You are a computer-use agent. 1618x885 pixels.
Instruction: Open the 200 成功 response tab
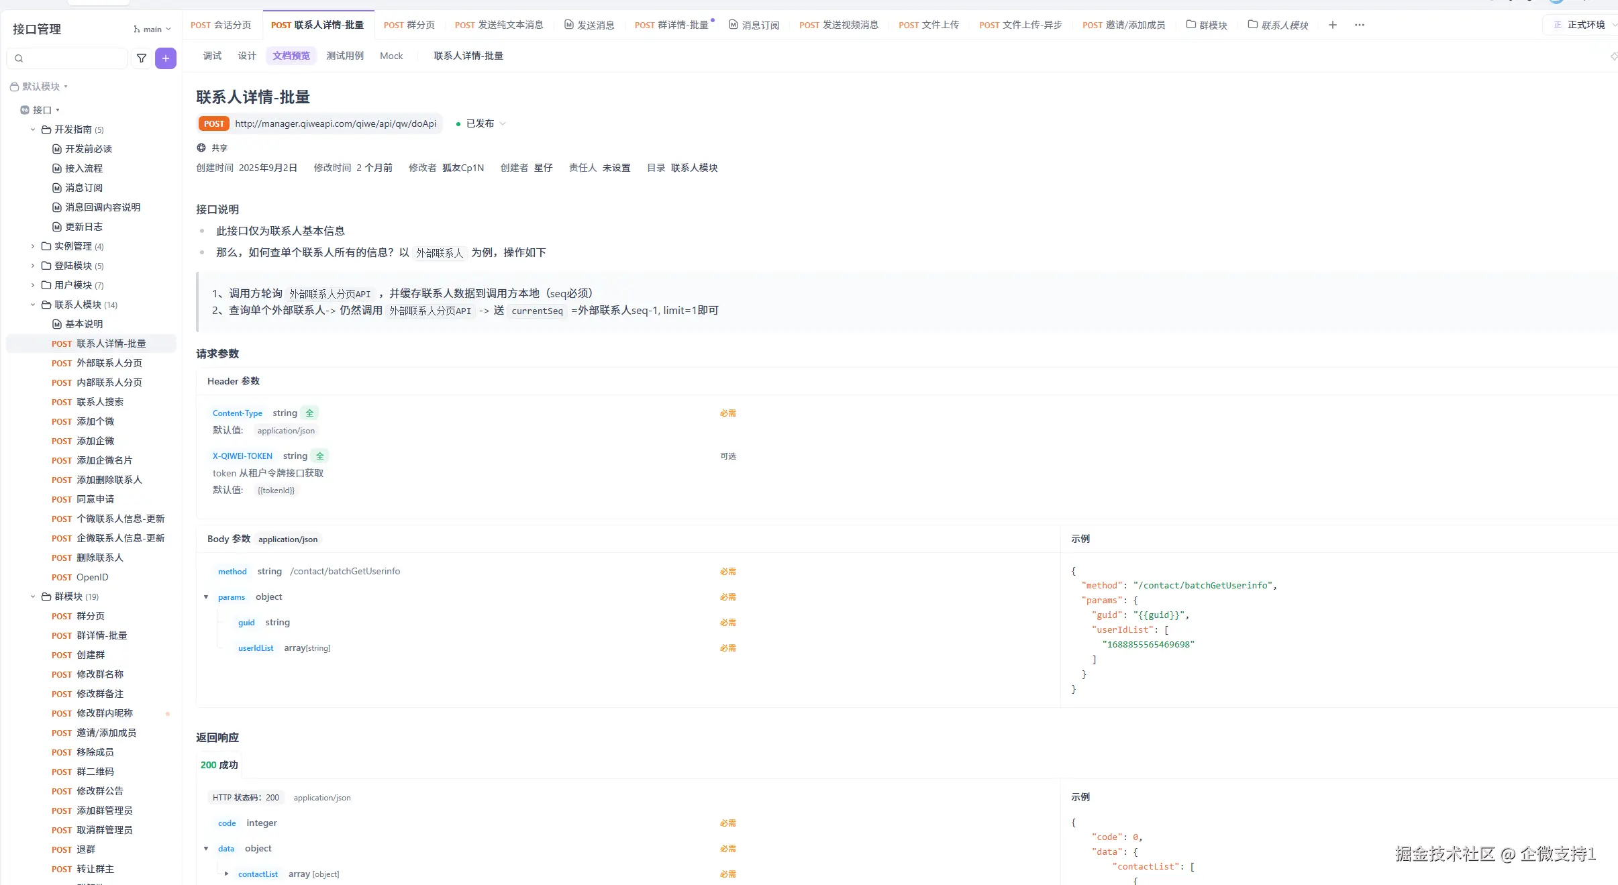219,765
